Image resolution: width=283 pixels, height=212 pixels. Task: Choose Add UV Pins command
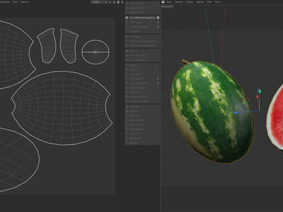tap(142, 4)
